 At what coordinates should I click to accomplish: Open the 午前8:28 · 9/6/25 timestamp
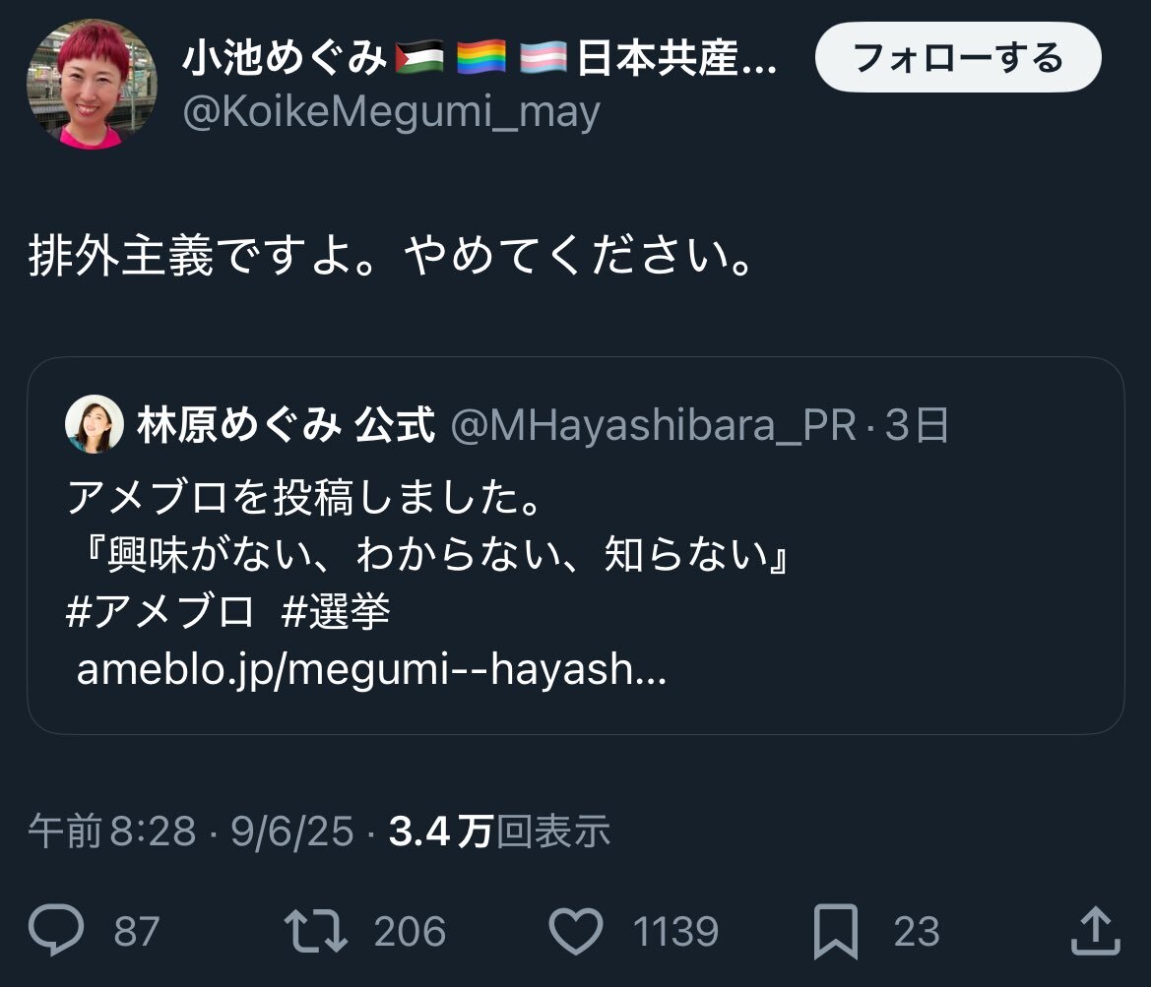pyautogui.click(x=191, y=832)
